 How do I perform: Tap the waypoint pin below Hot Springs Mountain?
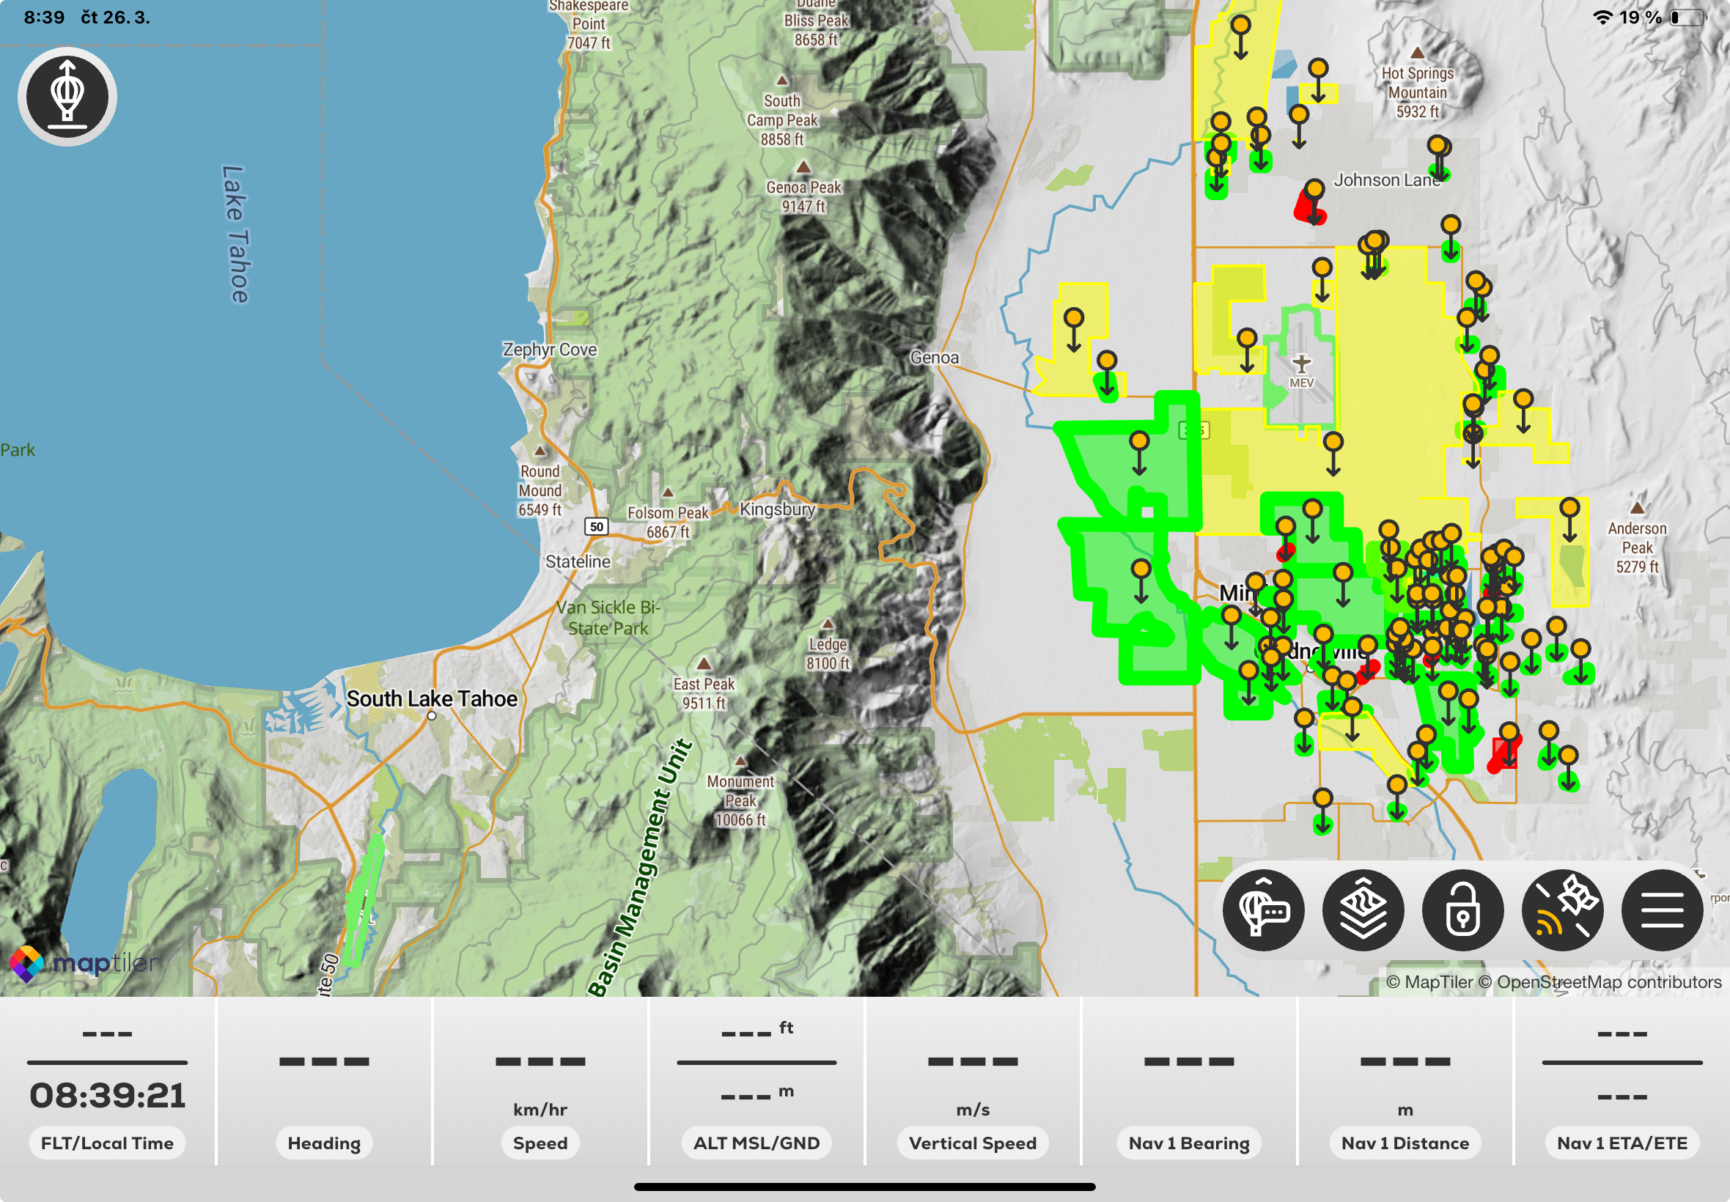click(x=1437, y=146)
